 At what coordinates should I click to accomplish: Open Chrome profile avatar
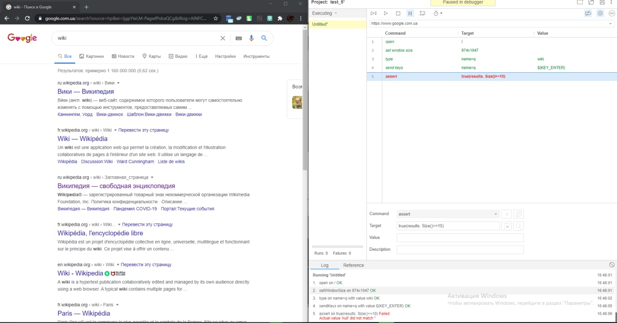click(291, 18)
